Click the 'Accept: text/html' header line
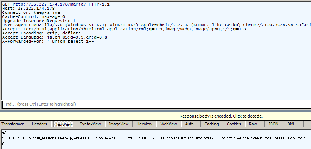 coord(124,29)
